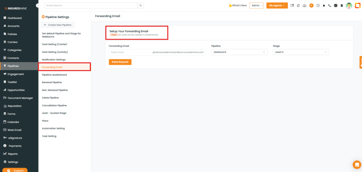Click Create New Pipeline button

58,25
